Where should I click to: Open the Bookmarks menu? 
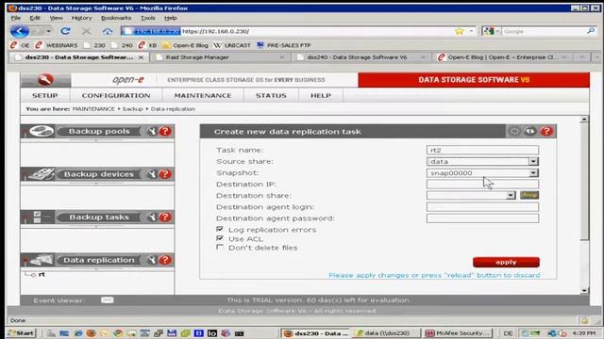(116, 18)
